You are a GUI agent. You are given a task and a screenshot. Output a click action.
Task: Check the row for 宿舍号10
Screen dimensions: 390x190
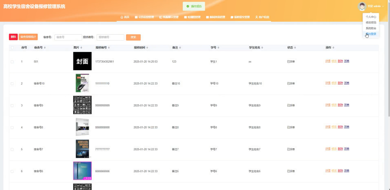12,84
